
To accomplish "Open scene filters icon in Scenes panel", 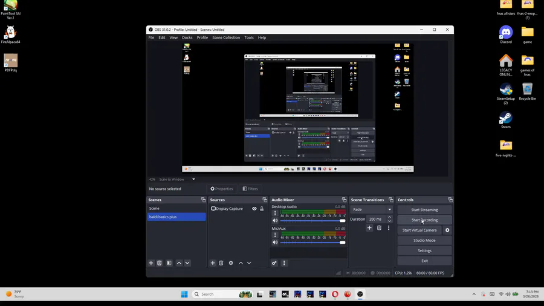I will click(169, 263).
